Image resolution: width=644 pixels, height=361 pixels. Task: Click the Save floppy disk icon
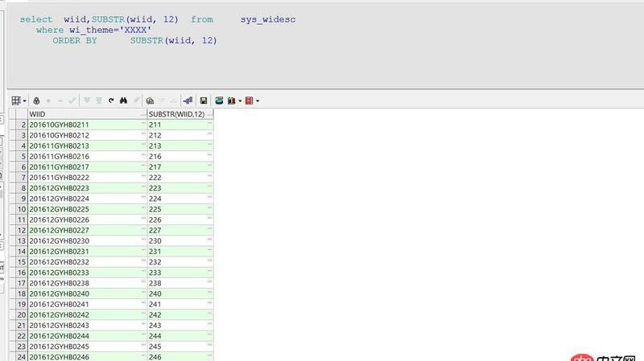pos(204,101)
